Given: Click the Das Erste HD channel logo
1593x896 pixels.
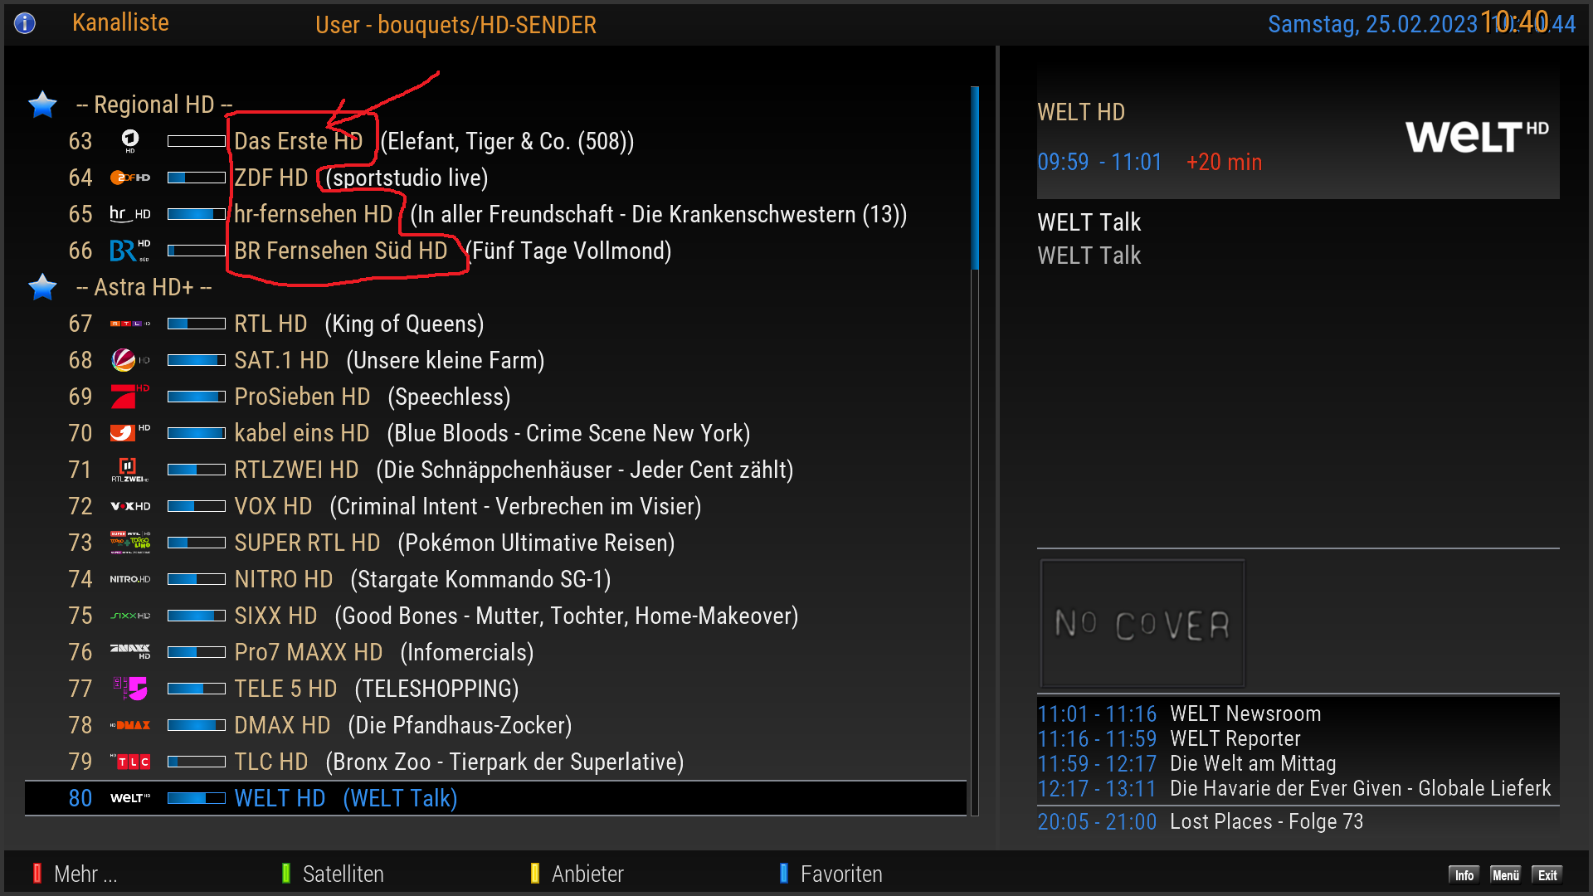Looking at the screenshot, I should coord(130,140).
